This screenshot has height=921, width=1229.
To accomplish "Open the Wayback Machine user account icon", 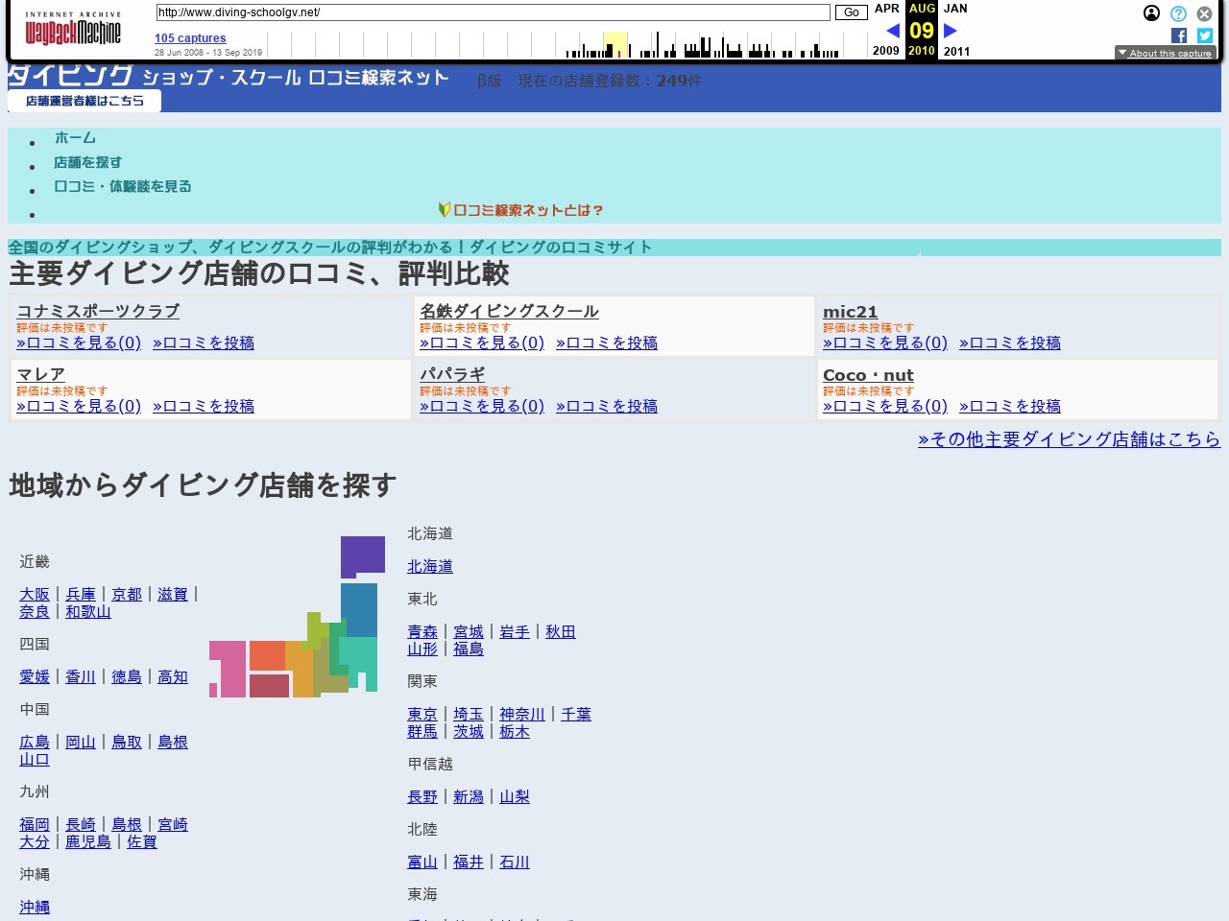I will [1151, 13].
